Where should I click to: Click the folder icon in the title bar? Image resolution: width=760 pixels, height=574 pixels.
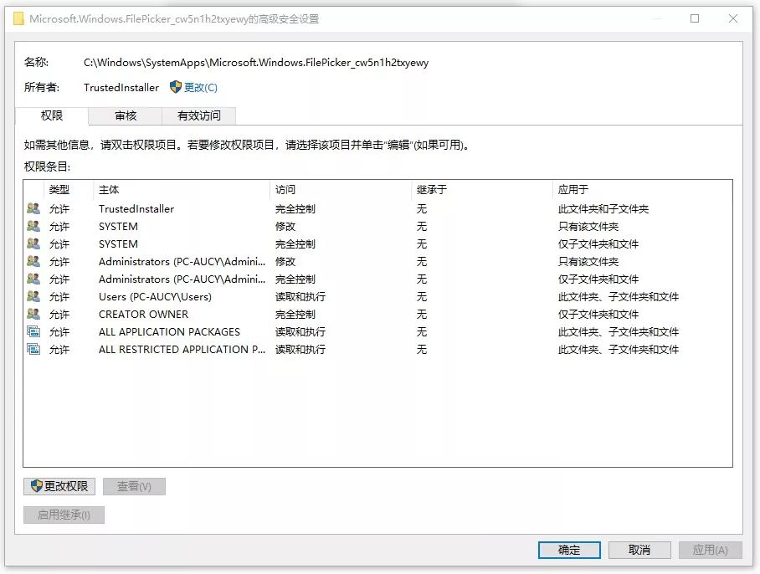click(18, 19)
